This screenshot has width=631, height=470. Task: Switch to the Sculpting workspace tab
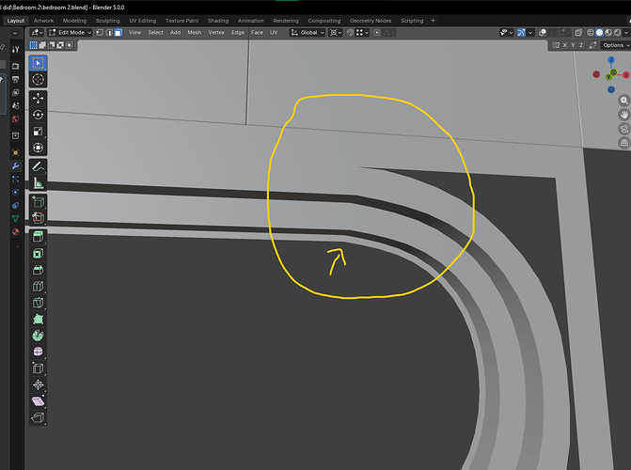[107, 21]
